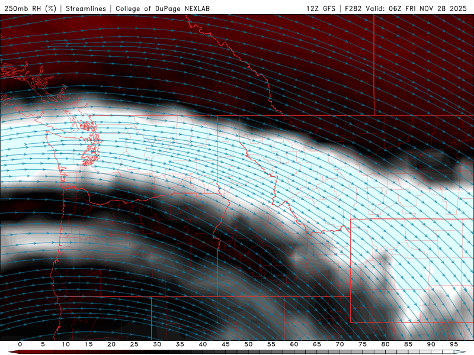The width and height of the screenshot is (474, 355).
Task: Click the "95" value on the color scale
Action: point(454,344)
